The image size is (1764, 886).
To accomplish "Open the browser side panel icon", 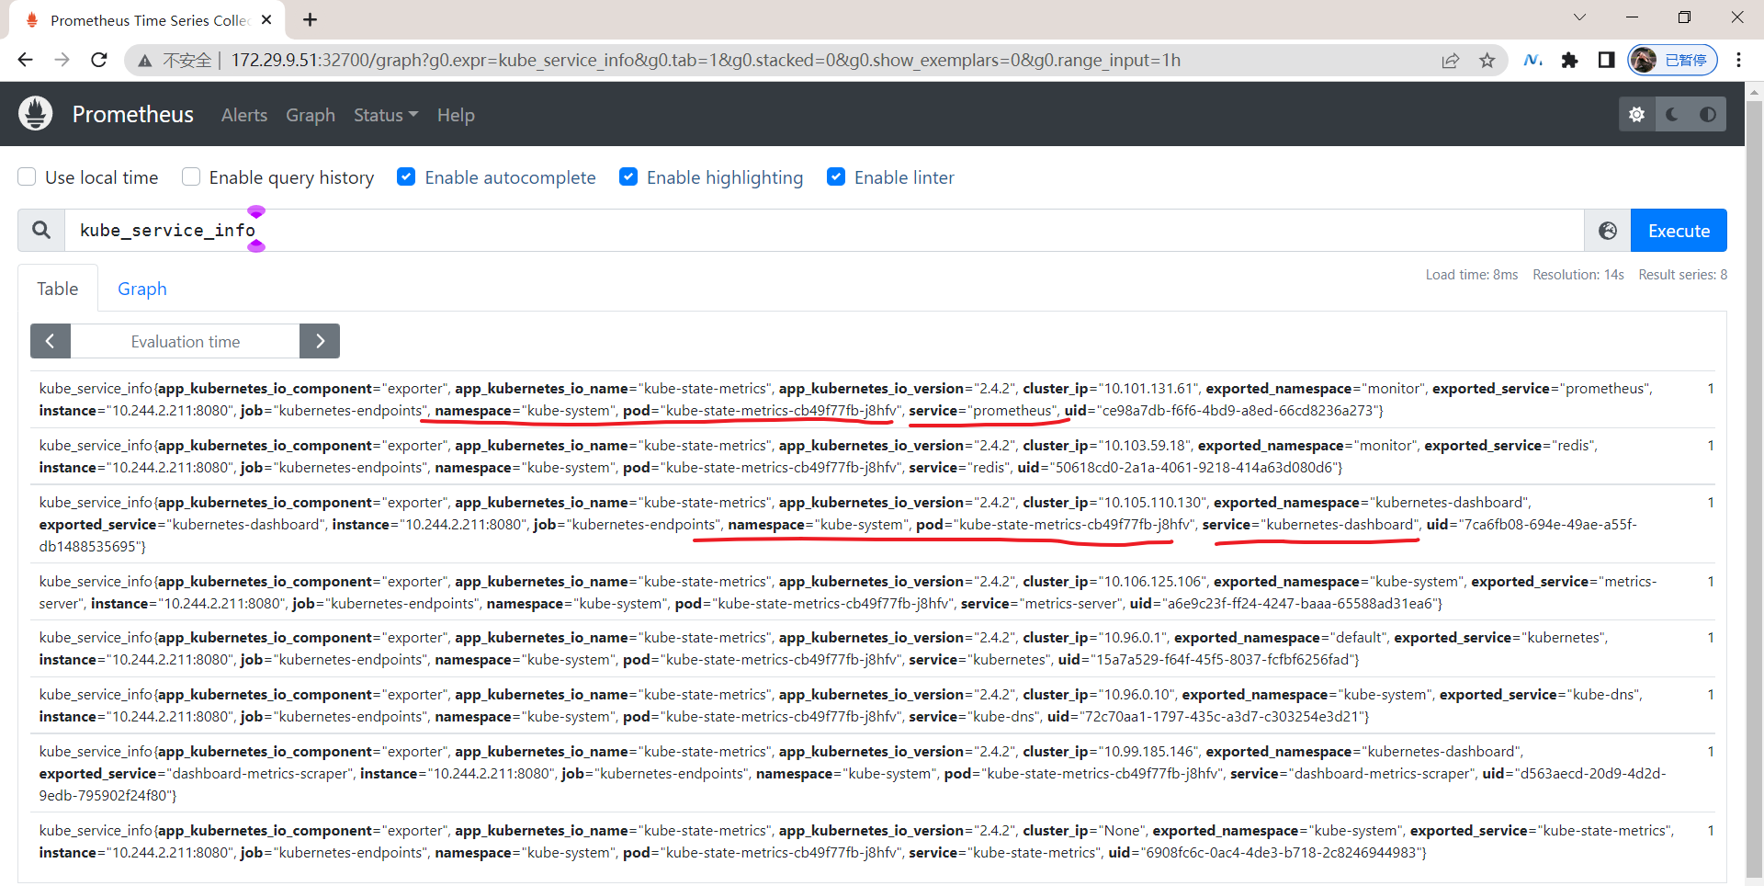I will pyautogui.click(x=1606, y=61).
